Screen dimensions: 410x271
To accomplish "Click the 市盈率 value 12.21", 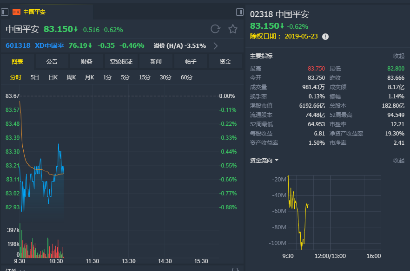I will coord(397,124).
